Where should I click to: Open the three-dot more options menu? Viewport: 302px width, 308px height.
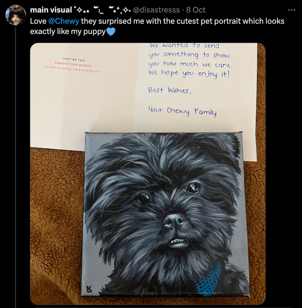click(x=292, y=10)
